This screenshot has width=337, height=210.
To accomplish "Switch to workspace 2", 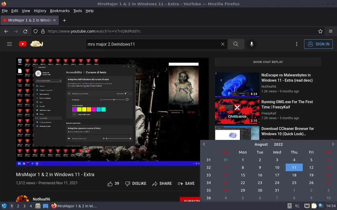I will point(18,206).
